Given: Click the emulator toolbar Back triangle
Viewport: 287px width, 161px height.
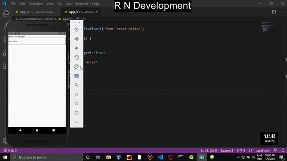Looking at the screenshot, I should point(77,94).
